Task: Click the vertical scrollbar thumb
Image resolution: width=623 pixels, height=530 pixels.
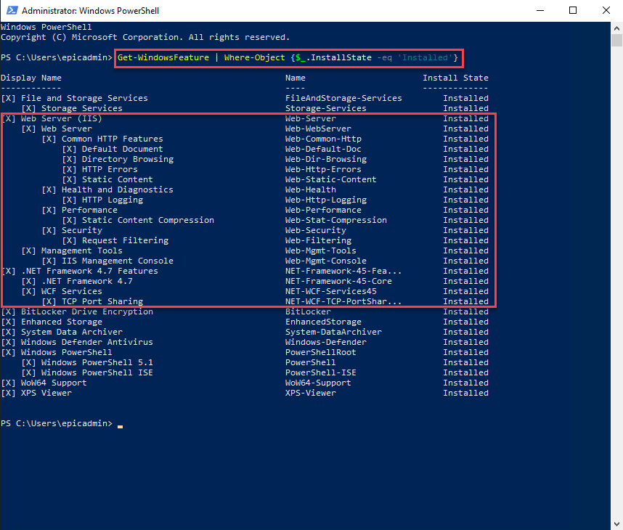Action: [x=616, y=41]
